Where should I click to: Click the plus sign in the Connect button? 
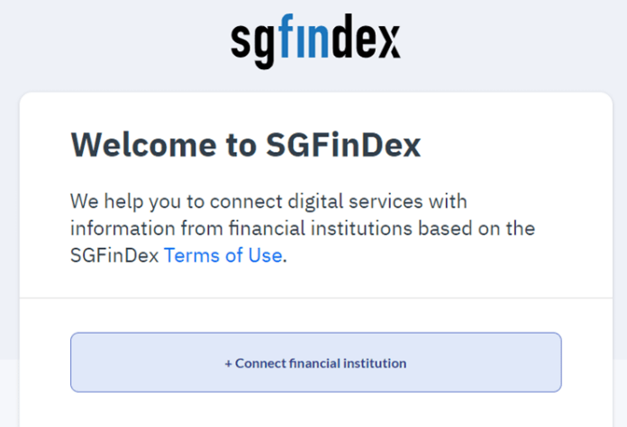(x=228, y=363)
